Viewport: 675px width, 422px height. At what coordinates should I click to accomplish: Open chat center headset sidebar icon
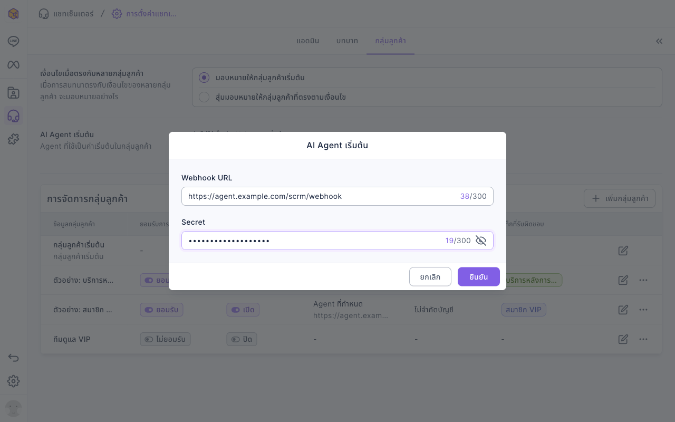(x=14, y=116)
